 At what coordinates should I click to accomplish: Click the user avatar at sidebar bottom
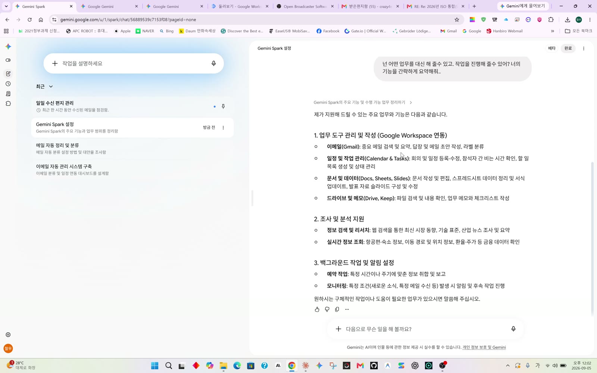[8, 348]
